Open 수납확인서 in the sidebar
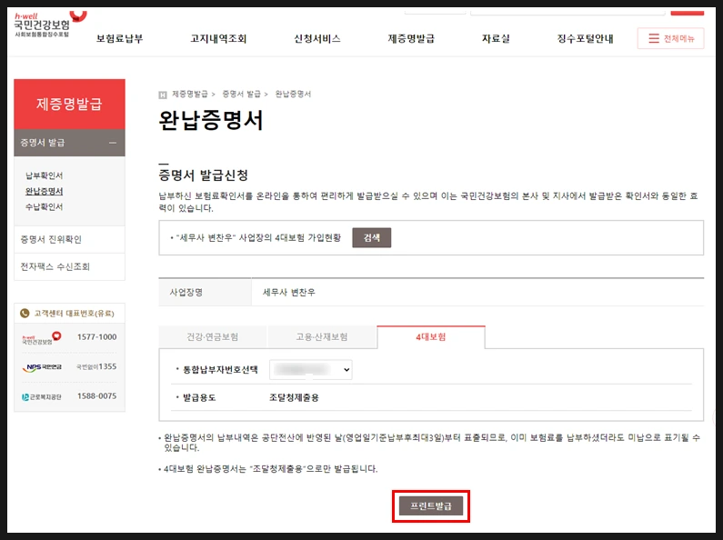 point(44,207)
